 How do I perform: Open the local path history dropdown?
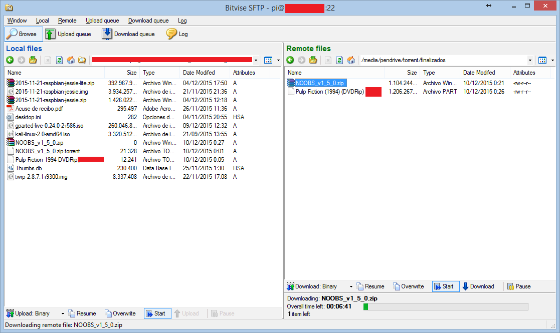pyautogui.click(x=256, y=60)
